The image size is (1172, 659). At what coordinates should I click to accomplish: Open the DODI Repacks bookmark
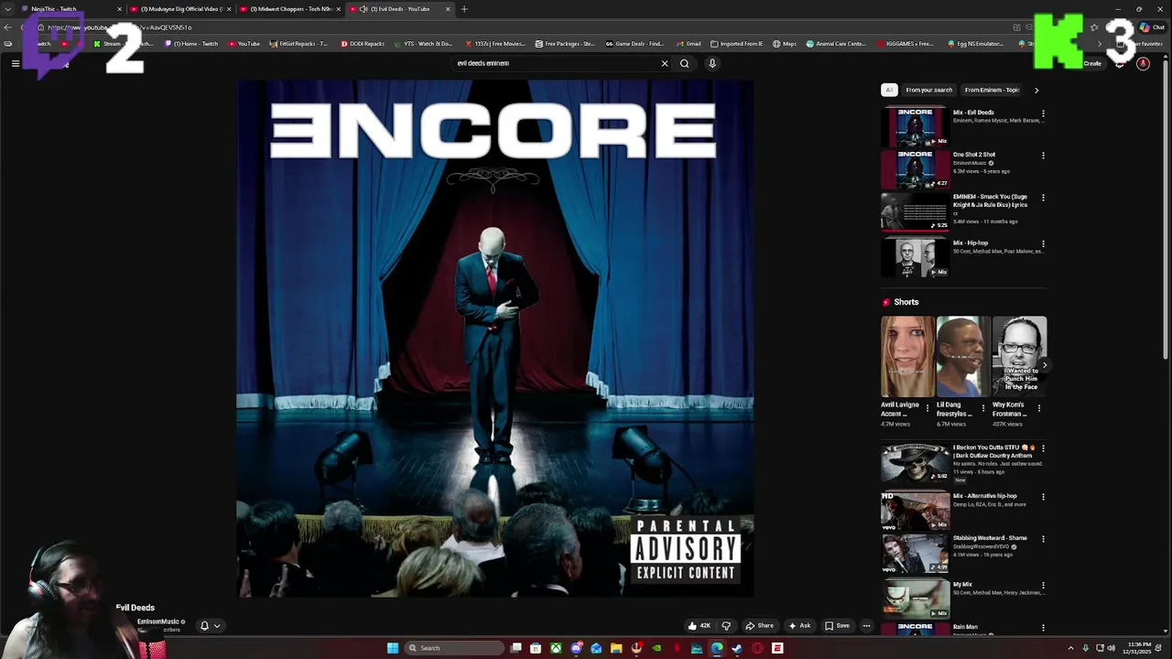(363, 43)
